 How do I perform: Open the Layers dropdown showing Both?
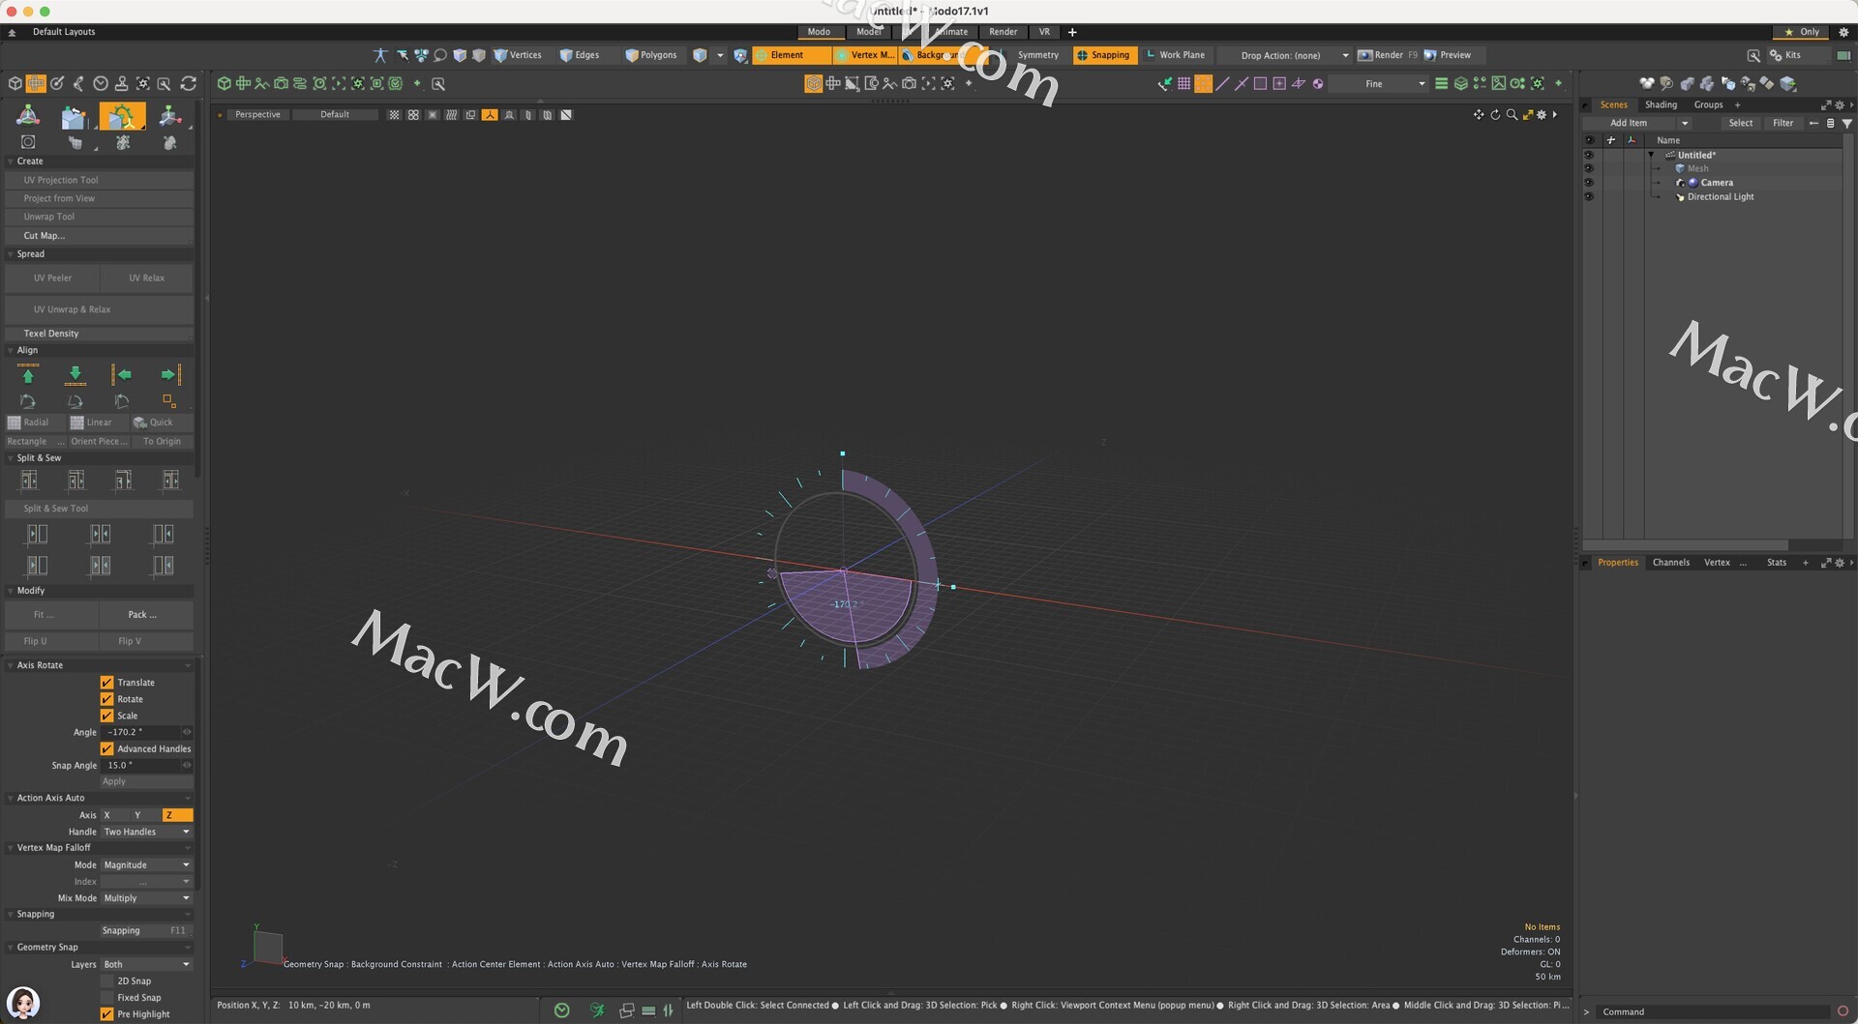click(x=147, y=965)
